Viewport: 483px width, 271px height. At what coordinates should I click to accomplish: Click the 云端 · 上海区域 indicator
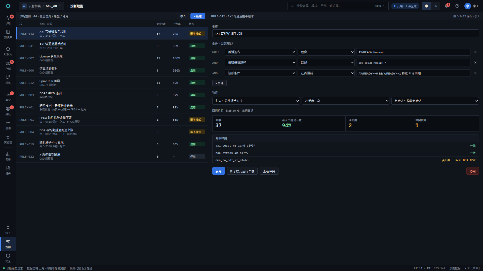[x=405, y=6]
